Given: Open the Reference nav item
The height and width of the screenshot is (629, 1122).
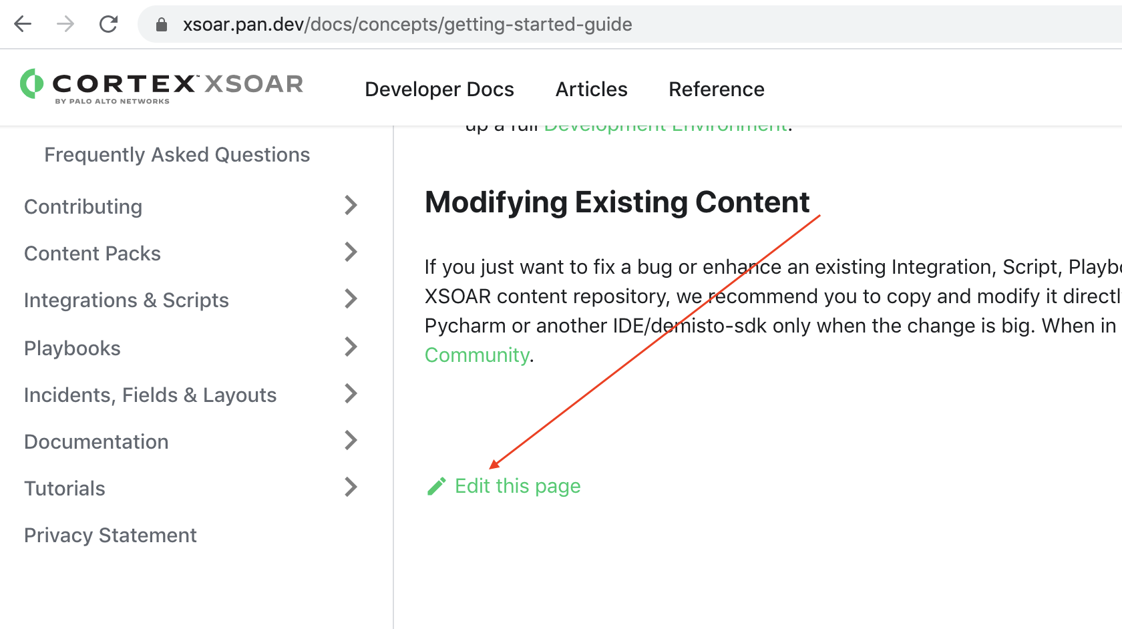Looking at the screenshot, I should click(x=716, y=89).
